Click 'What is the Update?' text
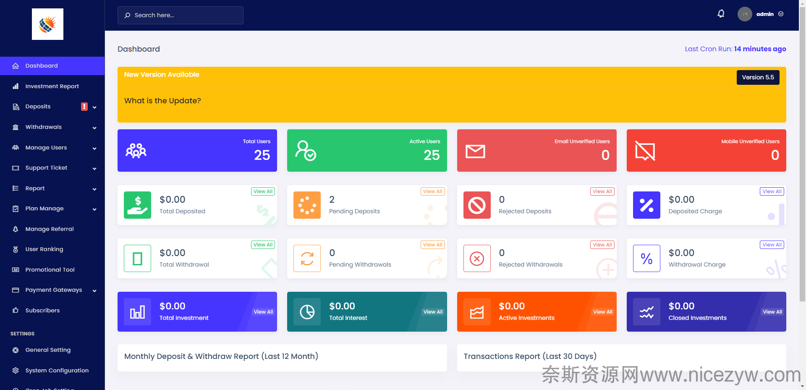The height and width of the screenshot is (390, 806). click(x=162, y=101)
